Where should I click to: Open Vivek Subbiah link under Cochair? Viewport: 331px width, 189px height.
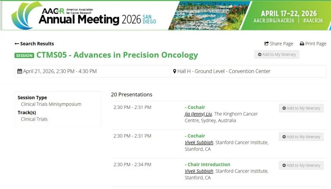point(199,143)
